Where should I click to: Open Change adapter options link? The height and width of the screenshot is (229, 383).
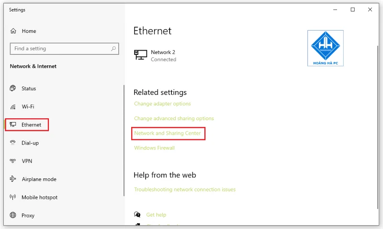point(162,104)
